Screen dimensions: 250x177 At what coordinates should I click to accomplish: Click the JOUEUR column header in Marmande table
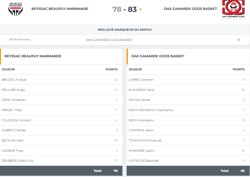8,69
